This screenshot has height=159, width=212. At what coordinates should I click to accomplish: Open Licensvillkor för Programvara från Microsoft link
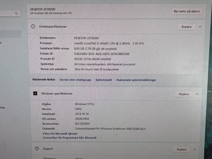click(x=69, y=137)
